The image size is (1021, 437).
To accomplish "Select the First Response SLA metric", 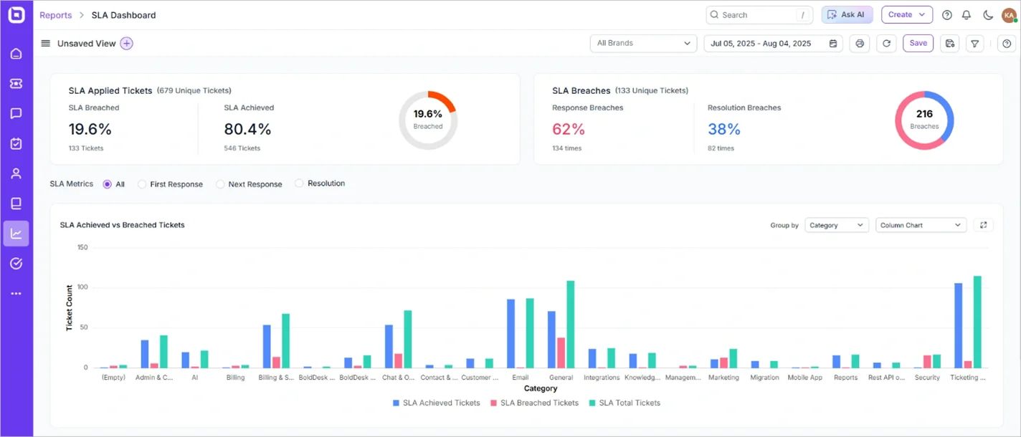I will tap(142, 183).
